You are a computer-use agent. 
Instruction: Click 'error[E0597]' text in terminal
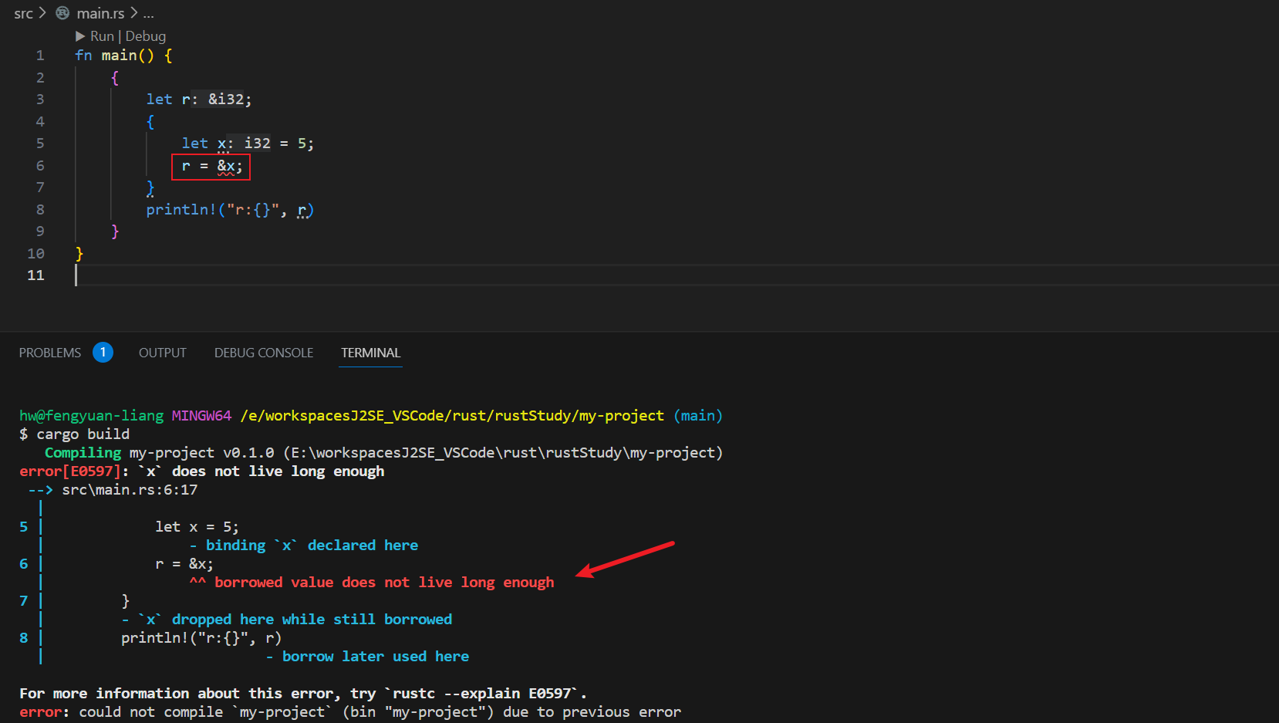(70, 471)
